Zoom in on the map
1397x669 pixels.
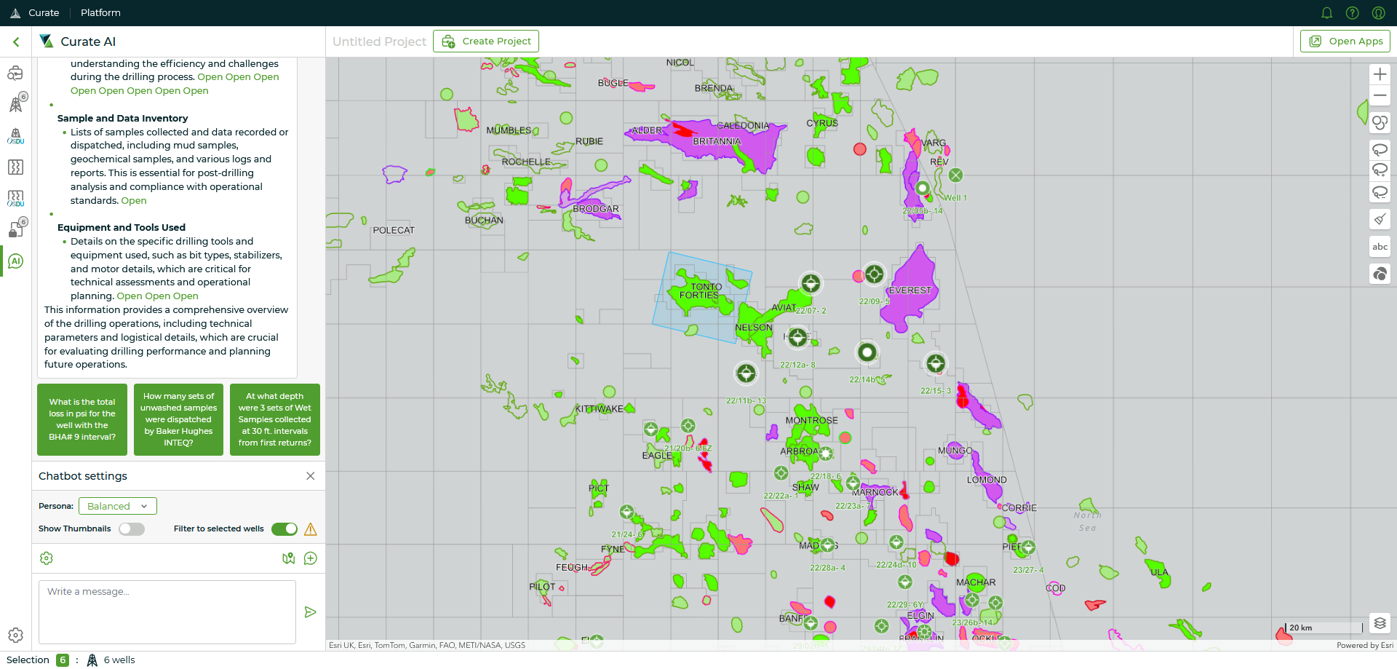point(1380,74)
